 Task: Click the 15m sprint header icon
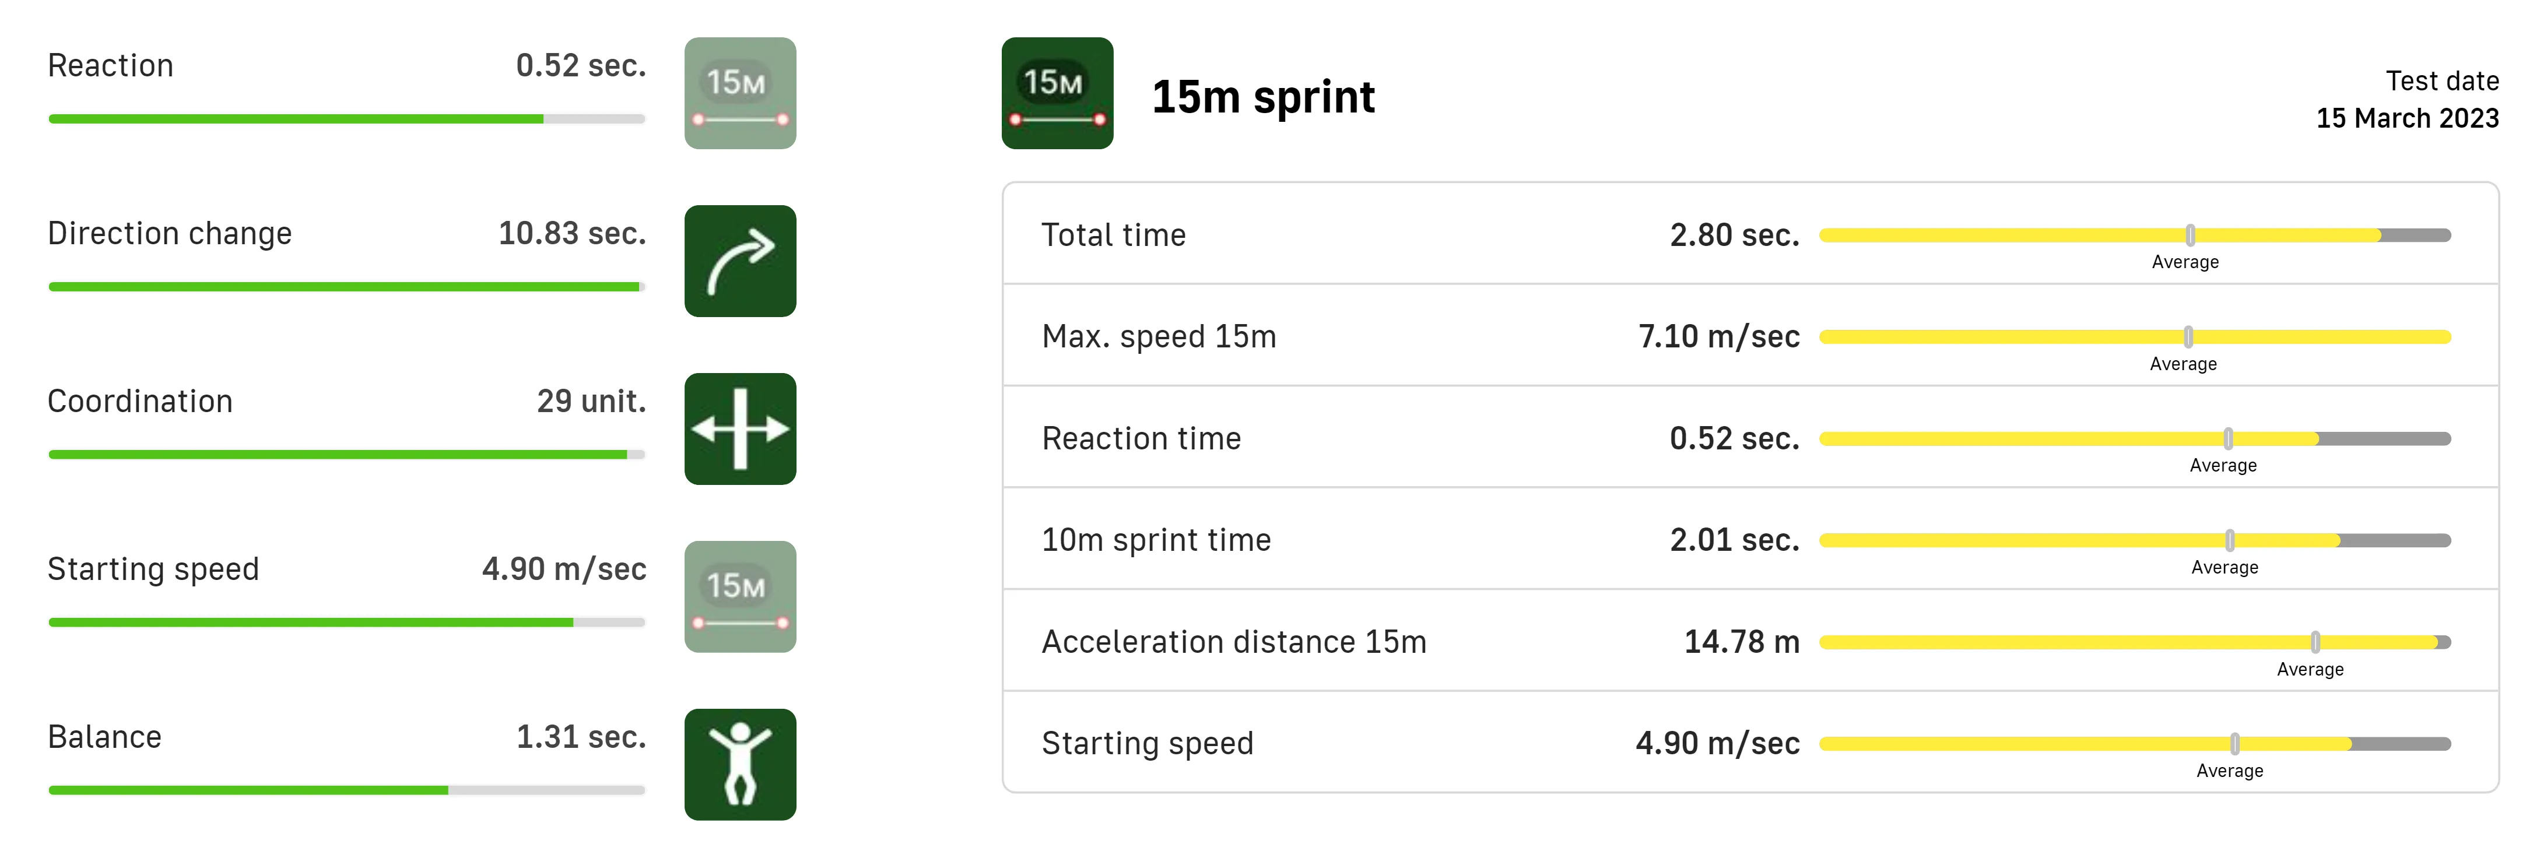coord(1057,94)
